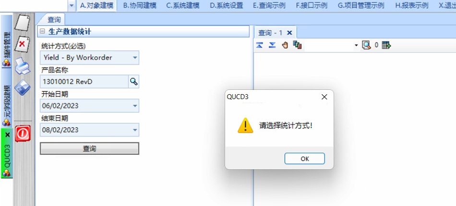
Task: Click the printer icon in the sidebar
Action: (x=23, y=66)
